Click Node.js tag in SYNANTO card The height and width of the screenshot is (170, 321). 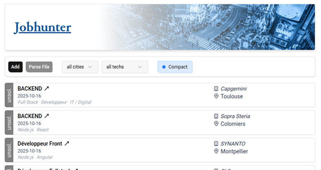pyautogui.click(x=26, y=157)
